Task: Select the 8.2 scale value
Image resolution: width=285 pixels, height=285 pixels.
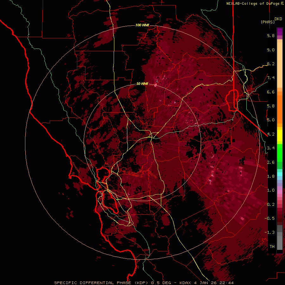Action: click(x=271, y=64)
